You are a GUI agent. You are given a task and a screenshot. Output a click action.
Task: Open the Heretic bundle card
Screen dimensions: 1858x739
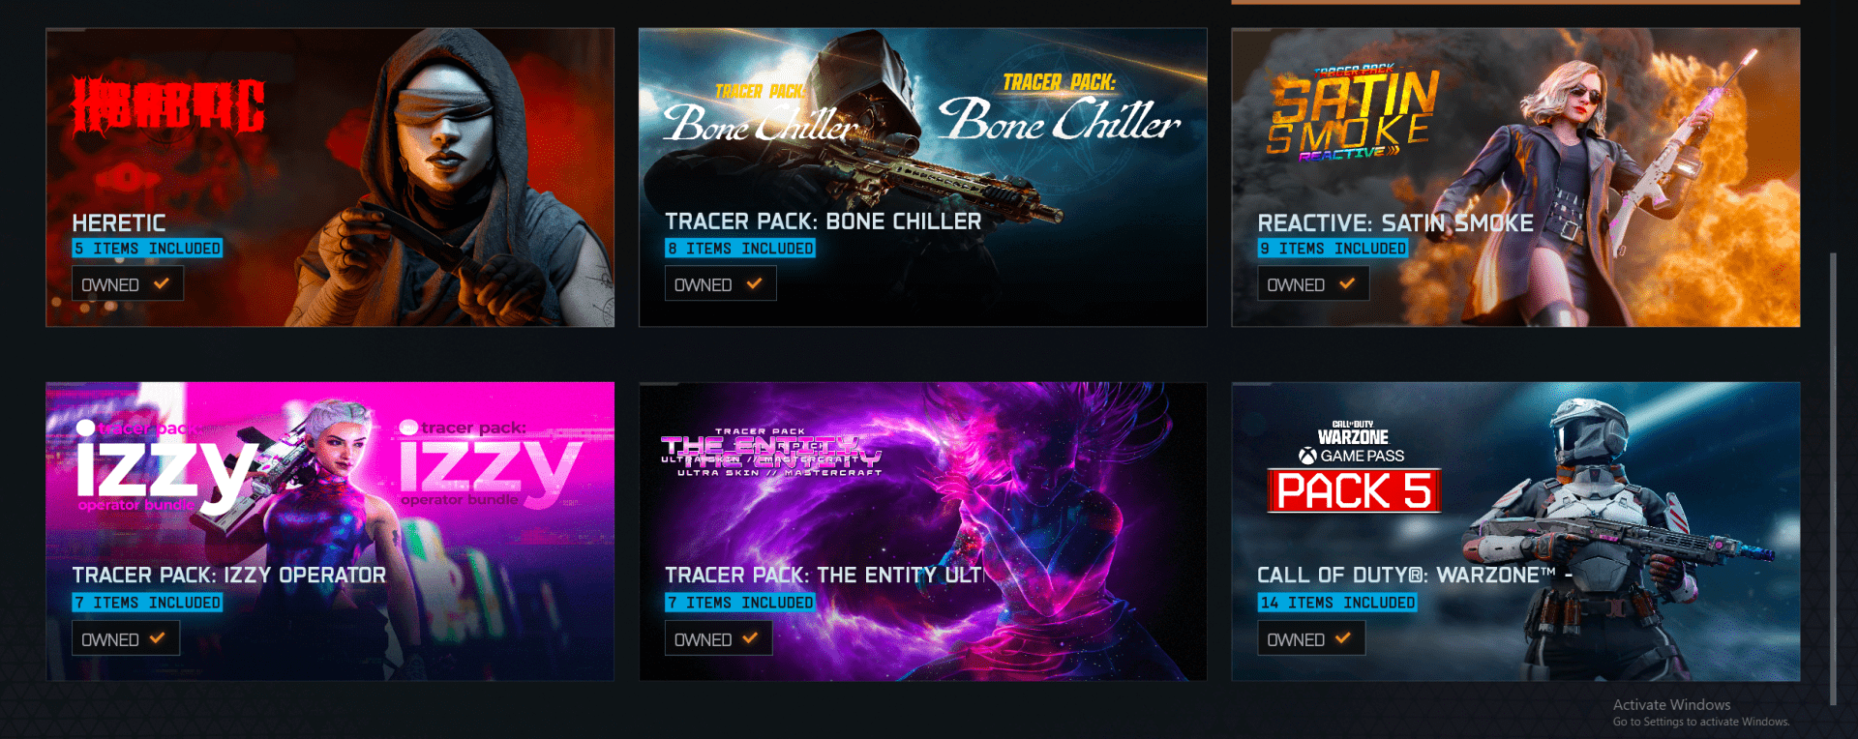(330, 177)
